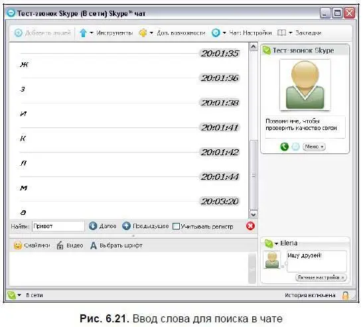363x327 pixels.
Task: Open Доп. возможности menu
Action: pos(181,33)
